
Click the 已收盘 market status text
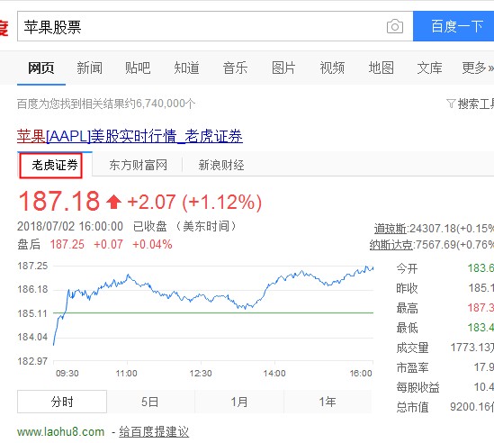point(150,226)
